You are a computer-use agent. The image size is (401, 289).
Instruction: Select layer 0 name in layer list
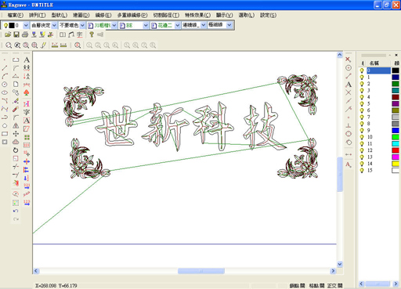[x=378, y=70]
